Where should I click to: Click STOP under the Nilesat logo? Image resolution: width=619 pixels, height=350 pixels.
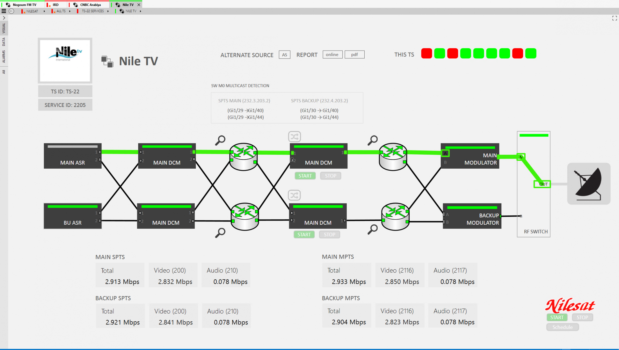pos(582,317)
